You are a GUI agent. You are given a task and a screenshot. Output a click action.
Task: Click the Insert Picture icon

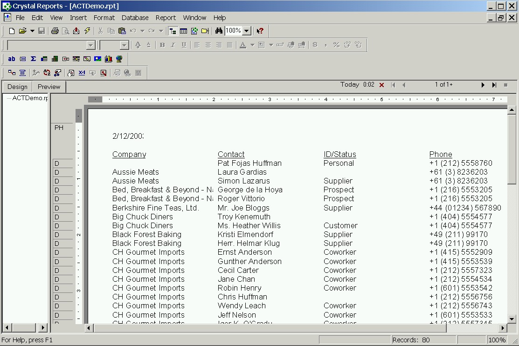pos(97,59)
